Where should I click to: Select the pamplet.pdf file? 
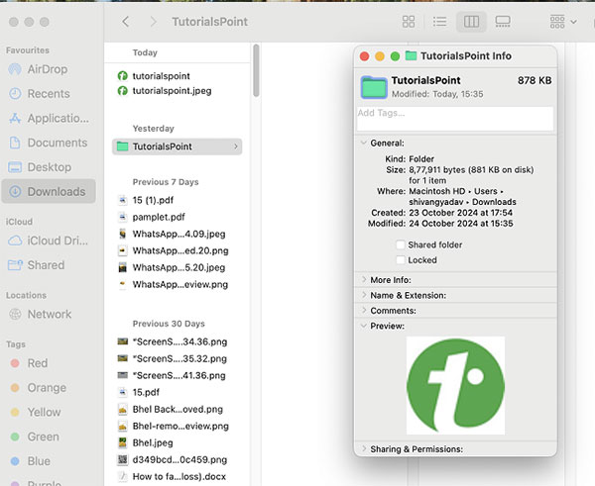click(x=157, y=216)
